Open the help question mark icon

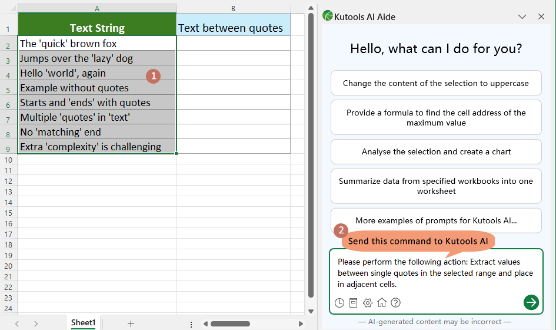(x=396, y=303)
